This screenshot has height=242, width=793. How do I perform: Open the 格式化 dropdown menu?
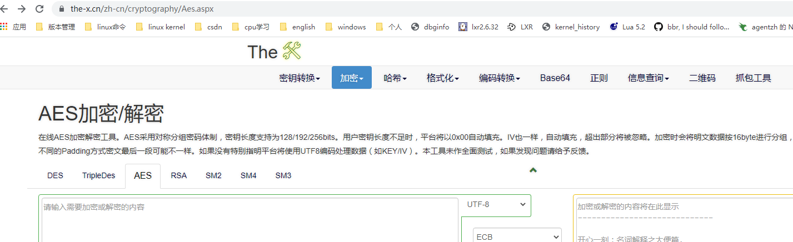(442, 78)
